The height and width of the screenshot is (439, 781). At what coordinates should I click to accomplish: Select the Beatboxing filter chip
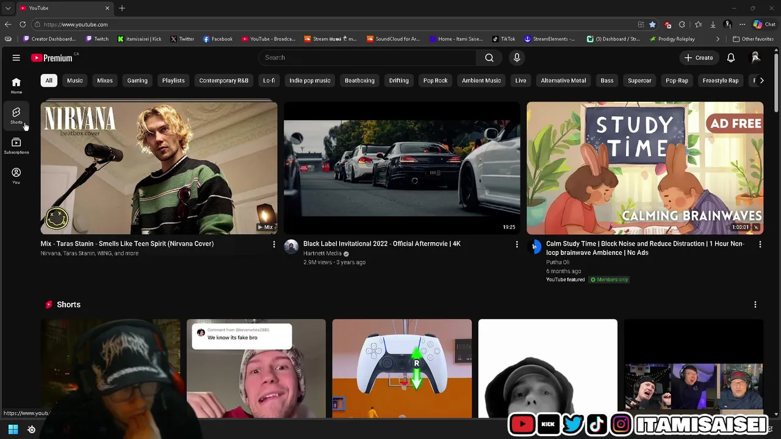(359, 80)
